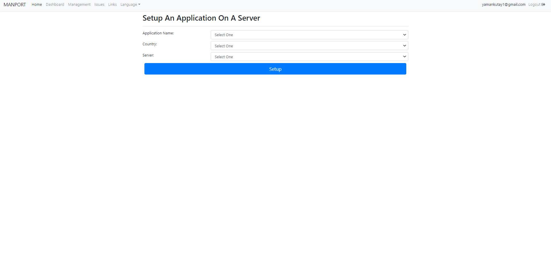Select Home in the navigation bar
The height and width of the screenshot is (264, 551).
coord(36,4)
